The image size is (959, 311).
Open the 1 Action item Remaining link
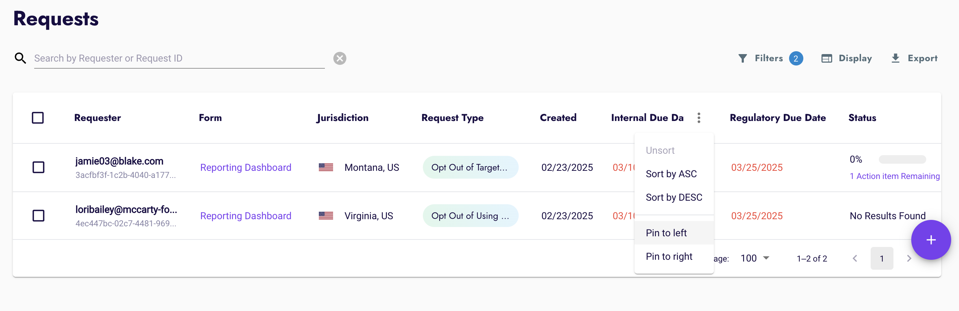(x=894, y=176)
